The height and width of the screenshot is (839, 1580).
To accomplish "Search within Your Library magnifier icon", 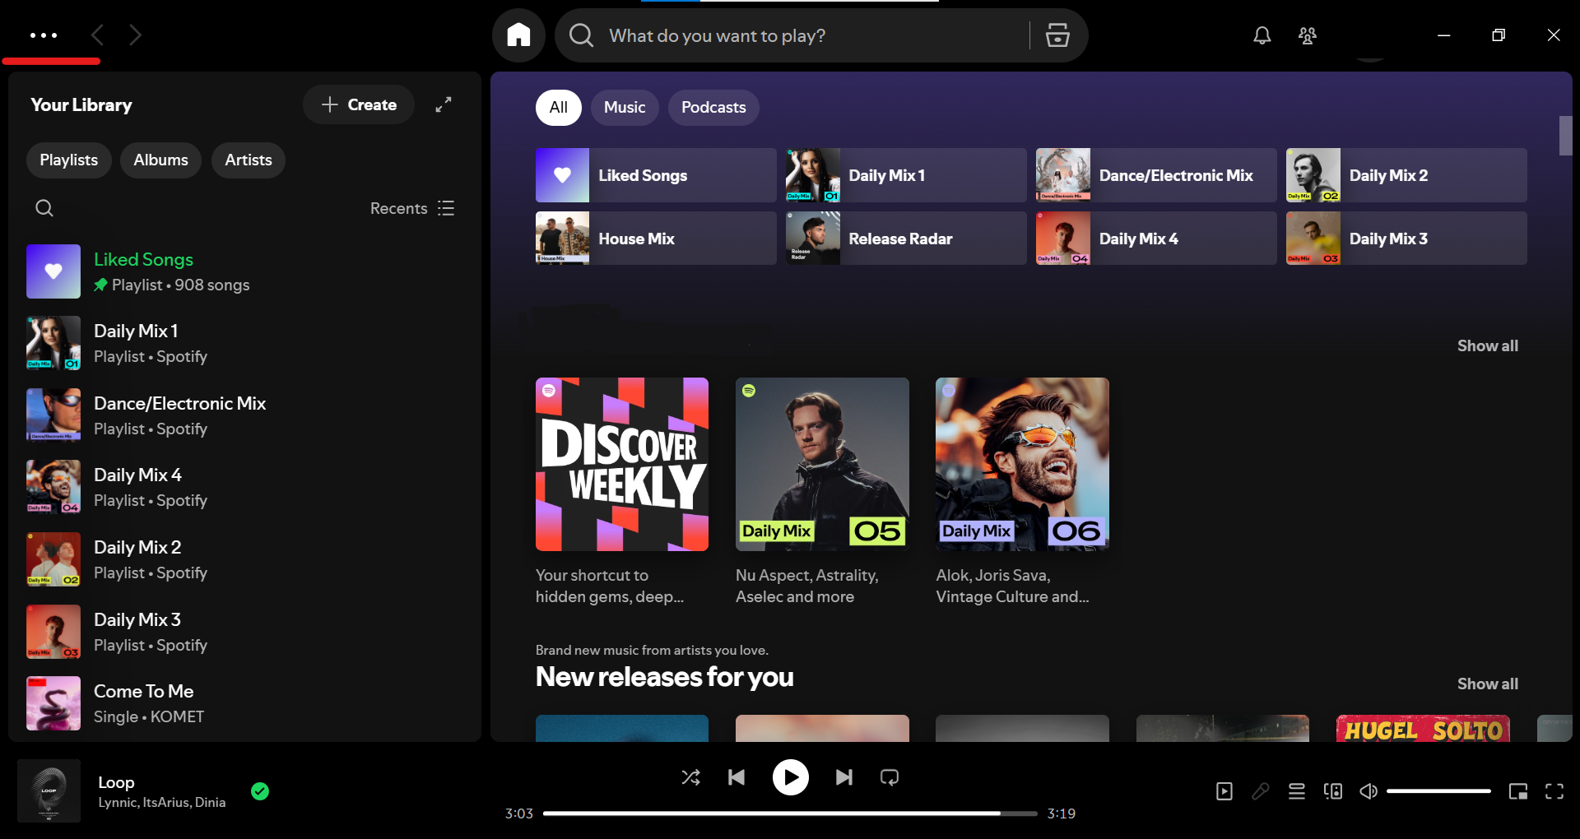I will click(44, 208).
